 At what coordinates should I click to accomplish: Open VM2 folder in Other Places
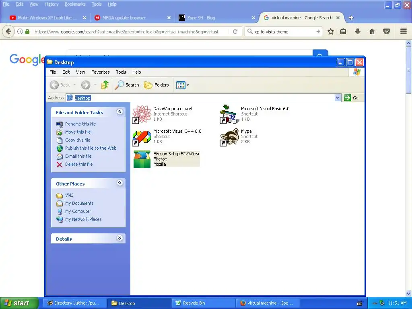pos(69,195)
